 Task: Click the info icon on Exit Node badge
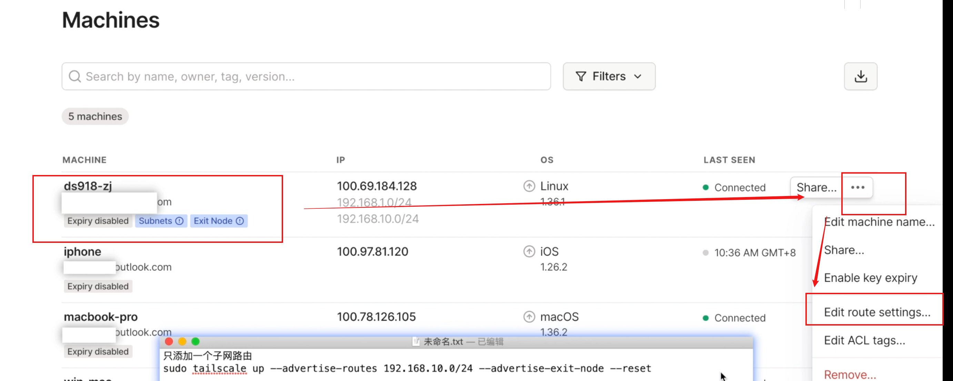pyautogui.click(x=240, y=221)
